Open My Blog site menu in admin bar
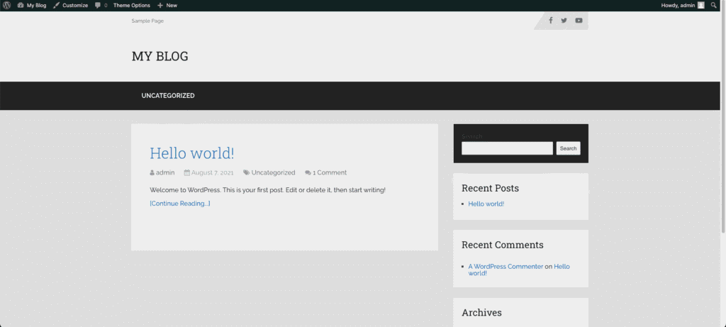726x327 pixels. (32, 5)
